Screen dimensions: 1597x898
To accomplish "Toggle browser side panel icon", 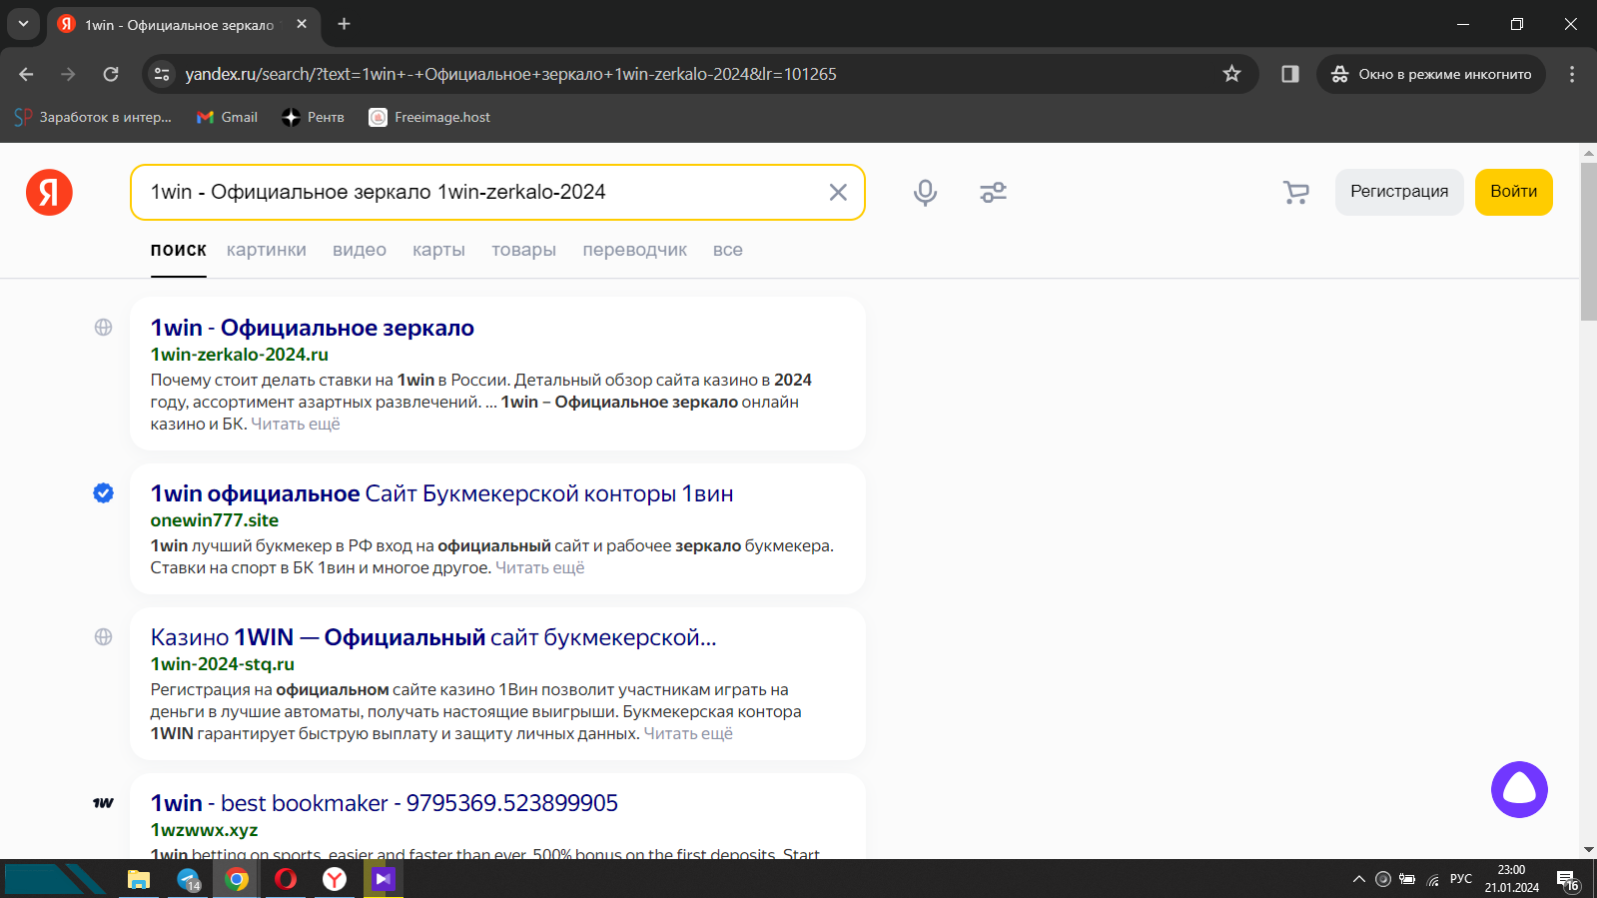I will coord(1289,74).
